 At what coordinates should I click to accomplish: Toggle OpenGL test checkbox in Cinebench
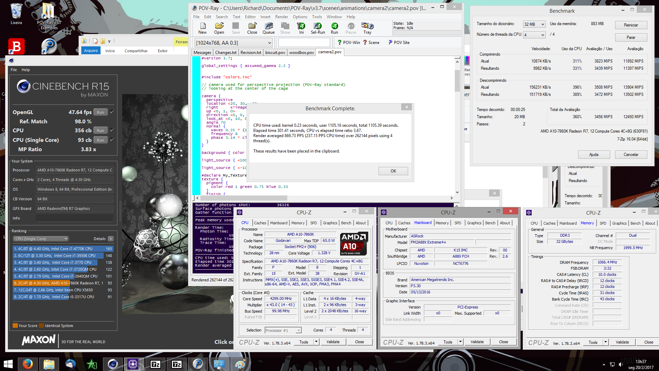click(x=112, y=112)
